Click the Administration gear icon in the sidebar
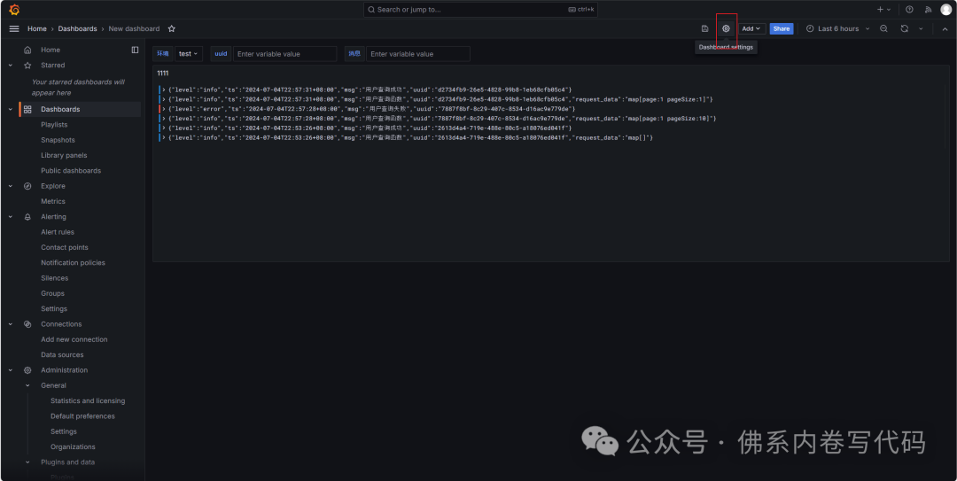This screenshot has height=481, width=957. click(x=27, y=370)
